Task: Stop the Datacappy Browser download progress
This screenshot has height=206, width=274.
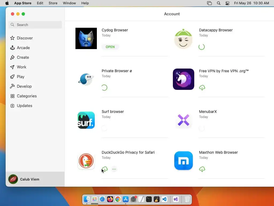Action: (x=202, y=47)
